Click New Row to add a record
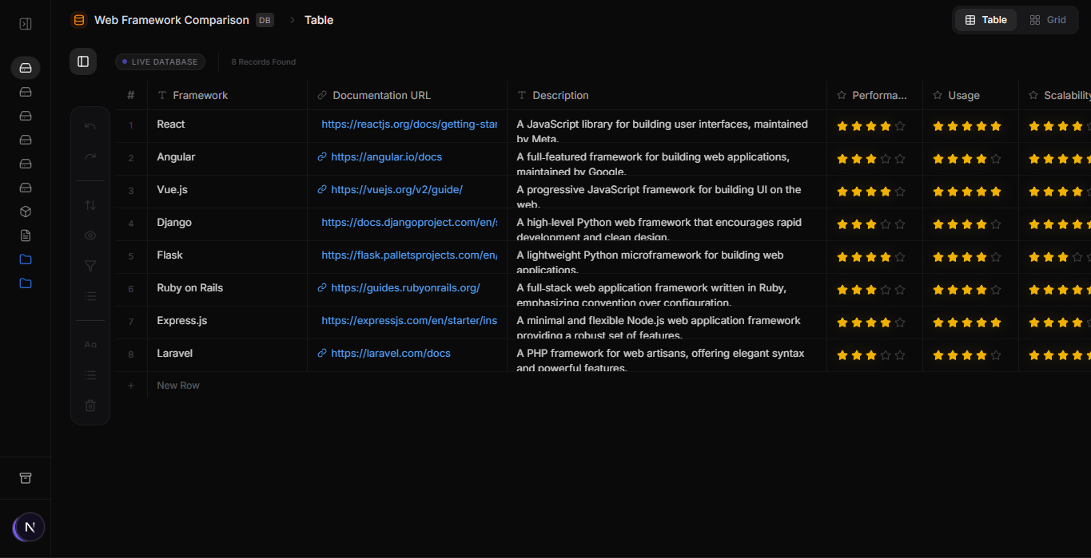Screen dimensions: 1091x558 pos(177,385)
